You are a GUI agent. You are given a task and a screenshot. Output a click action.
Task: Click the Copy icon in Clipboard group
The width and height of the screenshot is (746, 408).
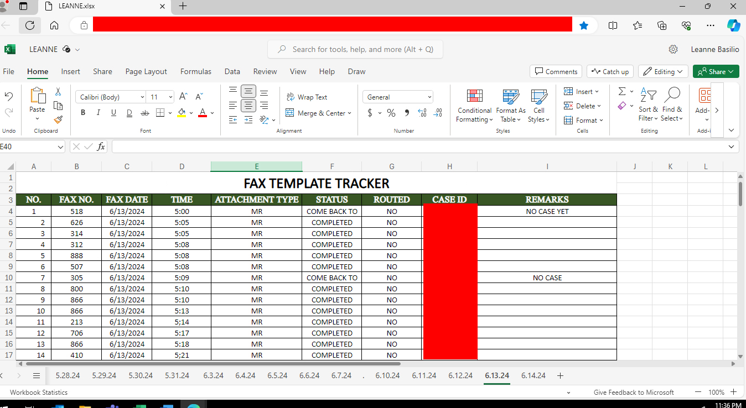(x=58, y=106)
